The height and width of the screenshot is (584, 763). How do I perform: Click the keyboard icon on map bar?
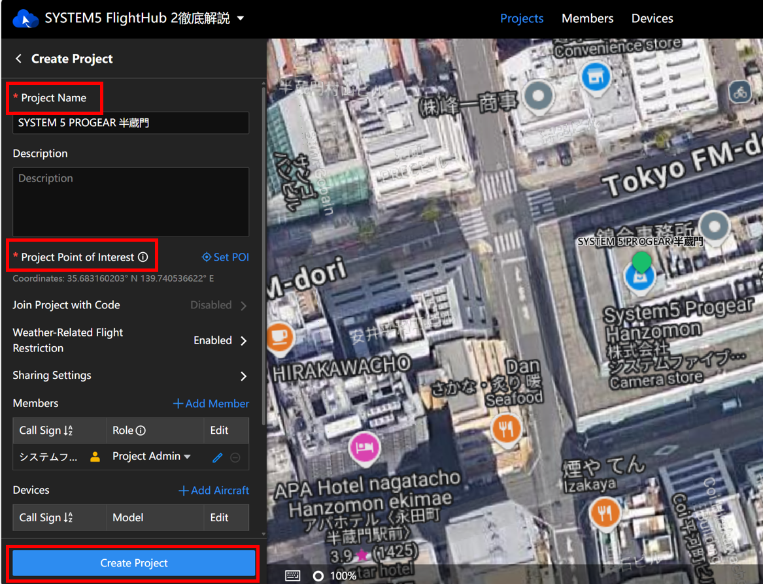click(292, 576)
